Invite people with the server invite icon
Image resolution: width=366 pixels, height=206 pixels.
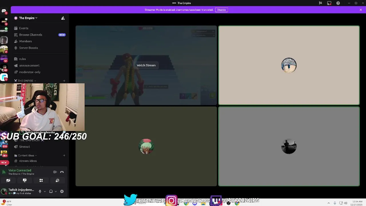click(x=63, y=18)
